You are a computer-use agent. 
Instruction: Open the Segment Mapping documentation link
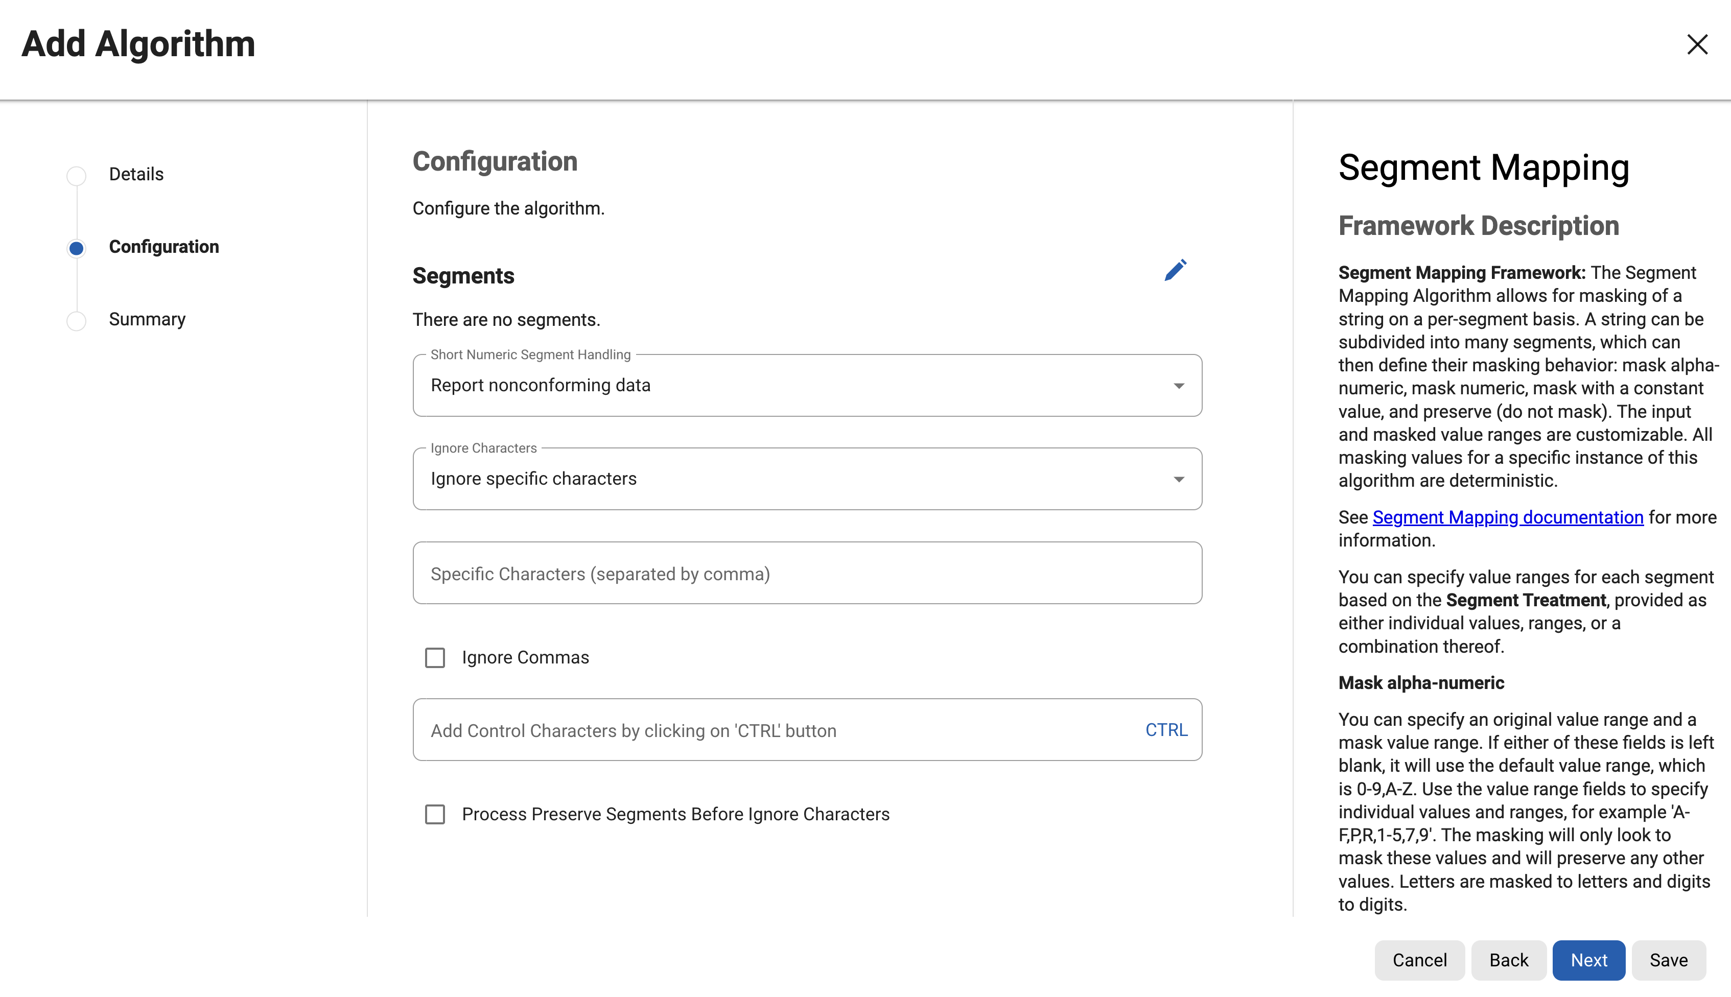pos(1508,517)
